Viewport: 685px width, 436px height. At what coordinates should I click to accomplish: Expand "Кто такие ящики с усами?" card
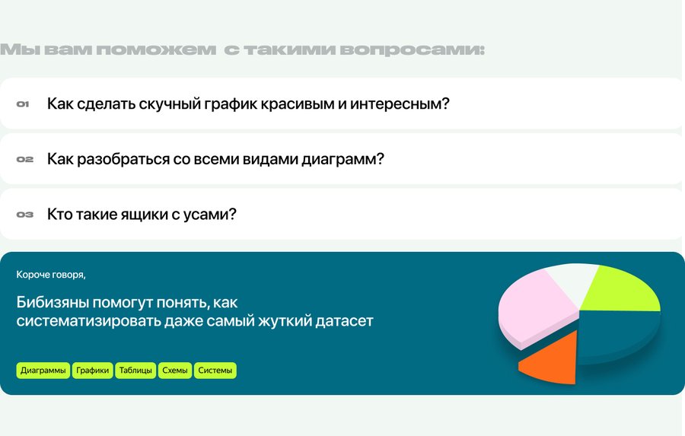(x=142, y=215)
